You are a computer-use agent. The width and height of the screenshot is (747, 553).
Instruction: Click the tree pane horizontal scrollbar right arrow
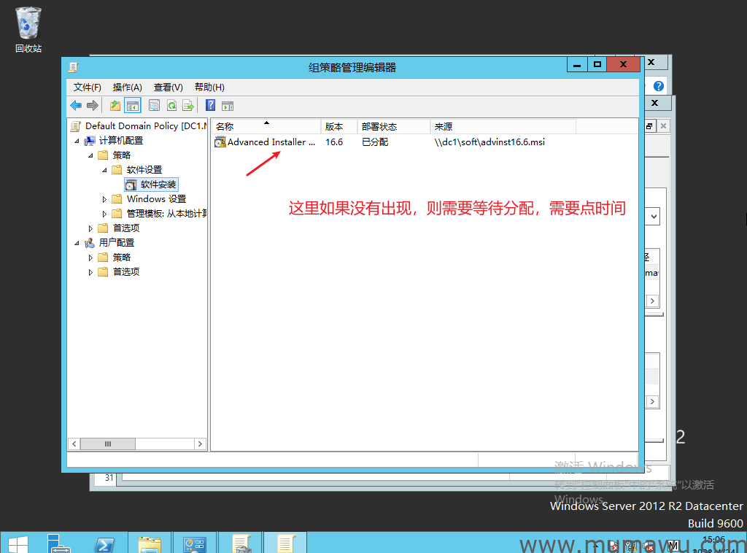coord(201,444)
